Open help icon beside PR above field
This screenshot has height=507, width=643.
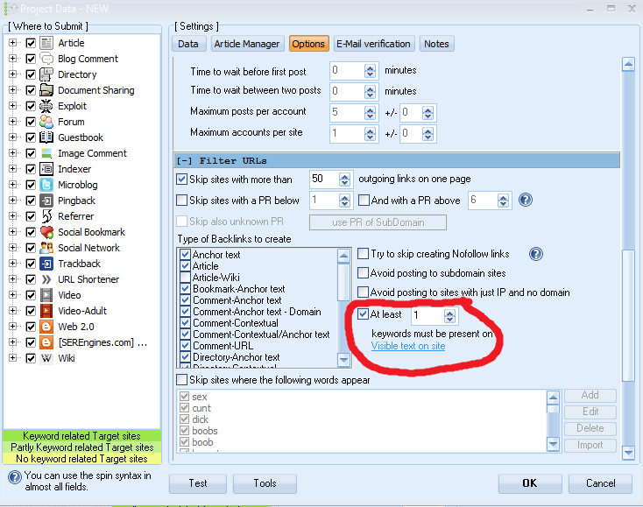[x=526, y=201]
